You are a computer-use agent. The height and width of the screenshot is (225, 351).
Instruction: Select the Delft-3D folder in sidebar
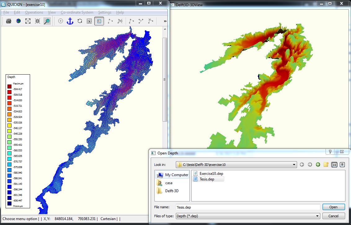(168, 191)
